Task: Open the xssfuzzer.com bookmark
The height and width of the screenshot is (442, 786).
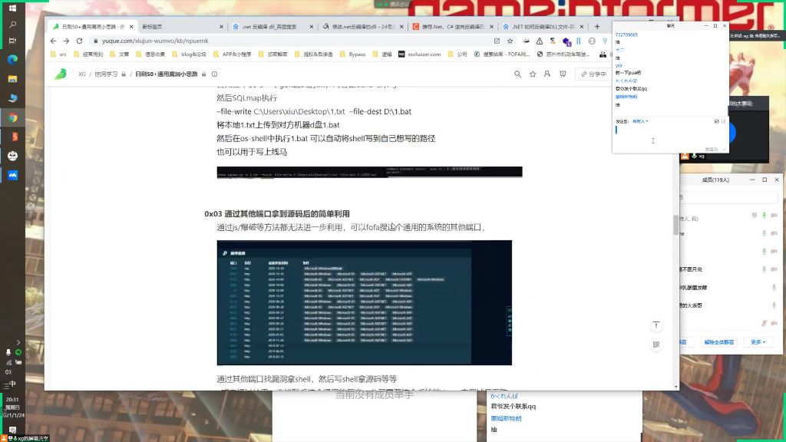Action: tap(420, 54)
